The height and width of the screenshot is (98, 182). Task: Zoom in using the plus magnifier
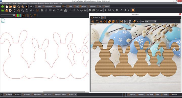[22, 7]
